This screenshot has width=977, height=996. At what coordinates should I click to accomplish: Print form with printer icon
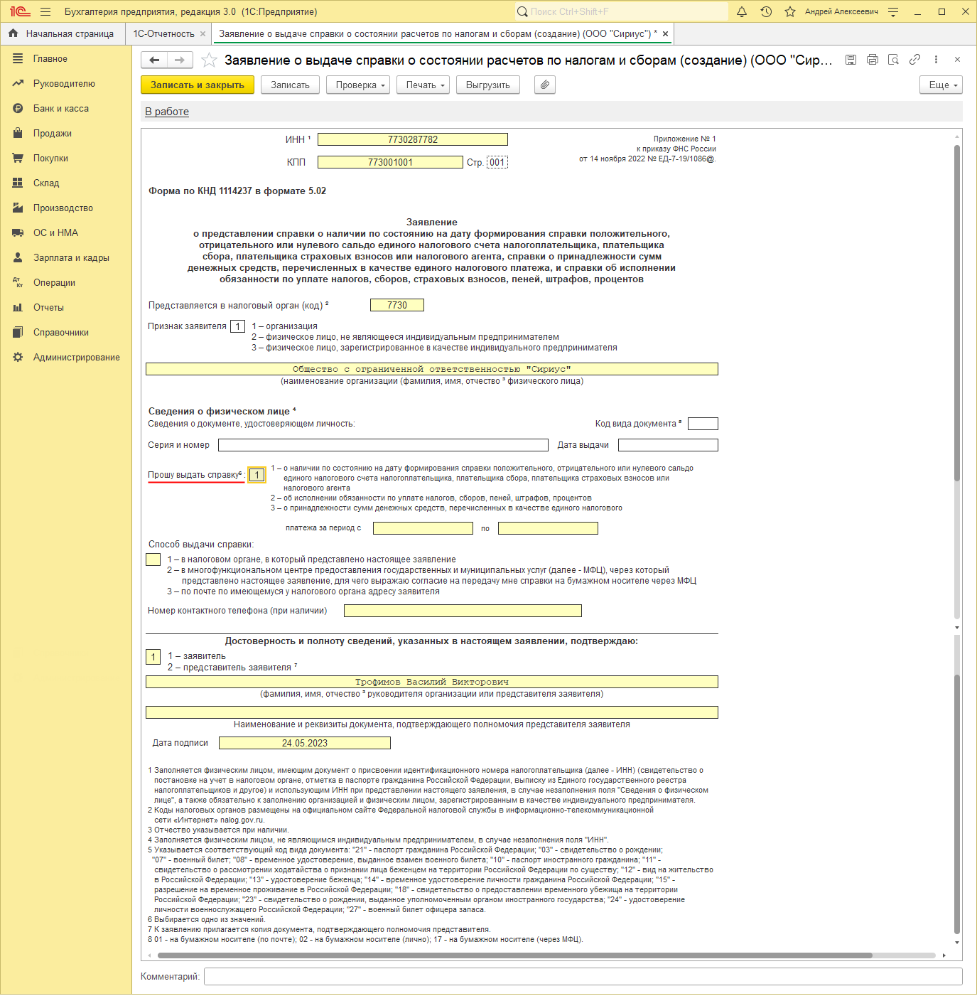873,60
